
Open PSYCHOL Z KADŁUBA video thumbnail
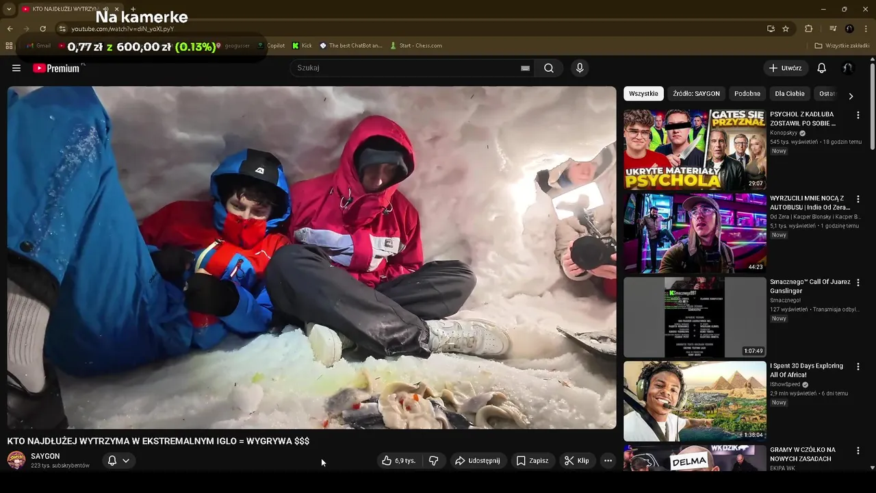point(695,149)
